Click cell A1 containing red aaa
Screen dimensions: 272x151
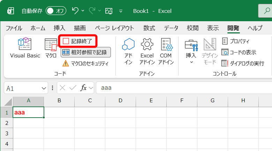[x=29, y=112]
